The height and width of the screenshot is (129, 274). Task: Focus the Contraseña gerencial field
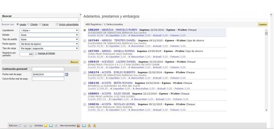(48, 69)
